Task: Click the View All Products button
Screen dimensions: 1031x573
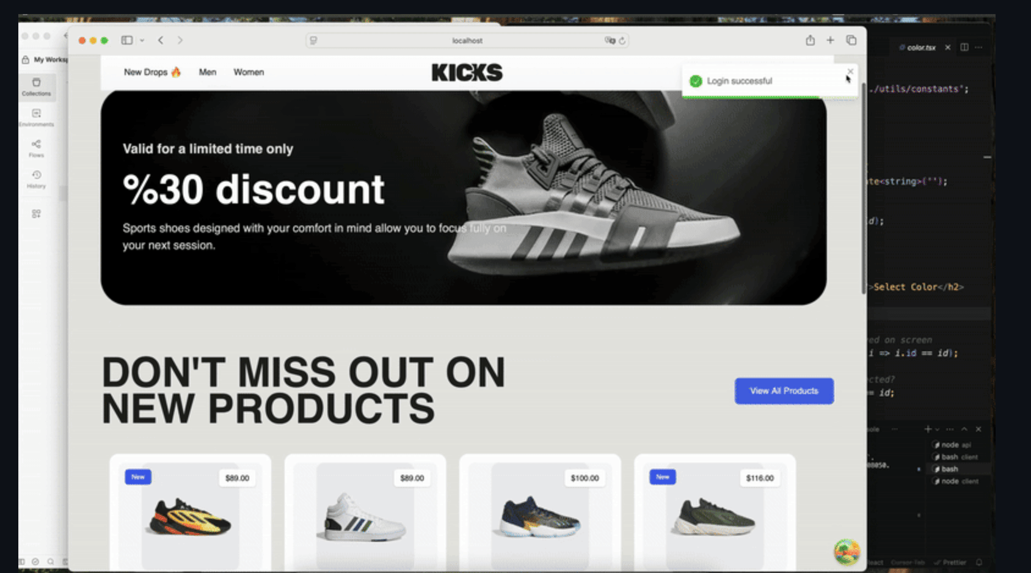Action: pos(784,391)
